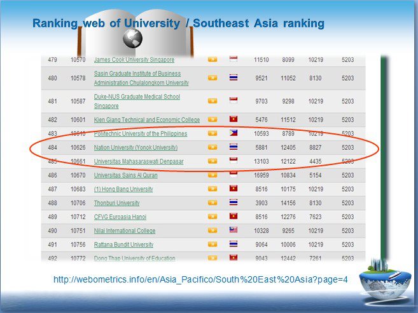The image size is (418, 313).
Task: Open Thonburi University link
Action: [117, 203]
